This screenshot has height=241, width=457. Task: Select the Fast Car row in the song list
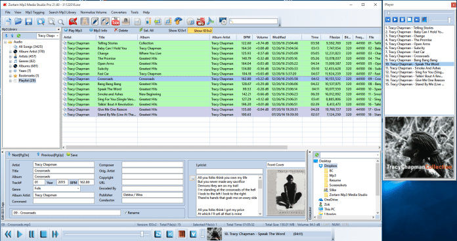(221, 74)
